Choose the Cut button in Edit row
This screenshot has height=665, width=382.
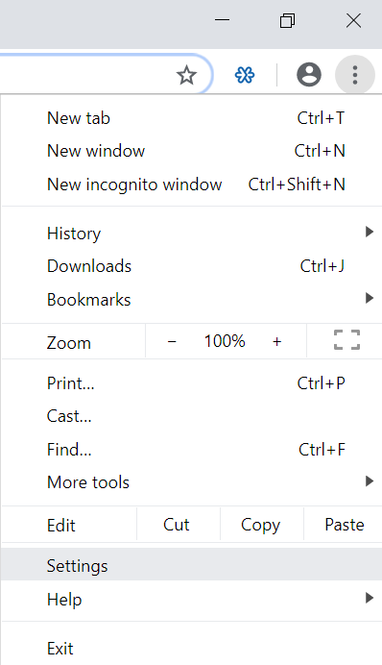[178, 525]
